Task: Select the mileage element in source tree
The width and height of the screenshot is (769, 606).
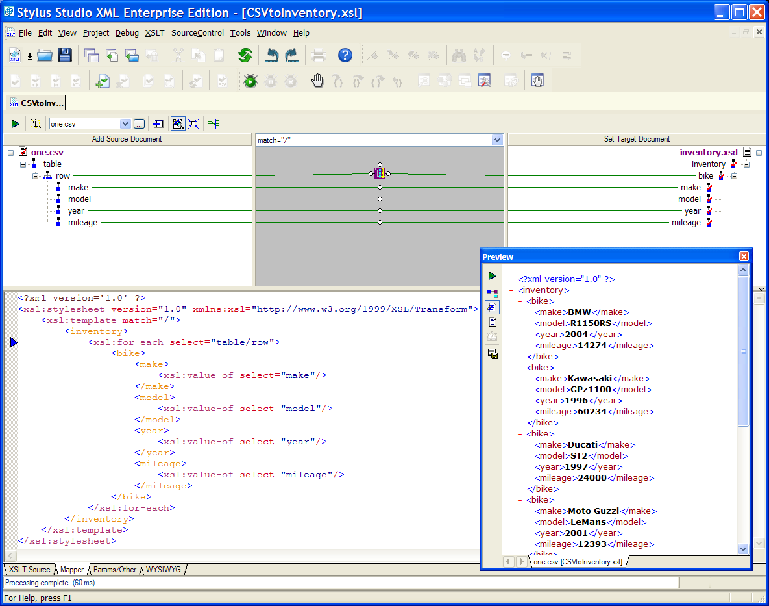Action: click(x=82, y=223)
